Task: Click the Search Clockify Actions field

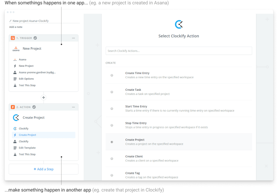Action: [179, 51]
